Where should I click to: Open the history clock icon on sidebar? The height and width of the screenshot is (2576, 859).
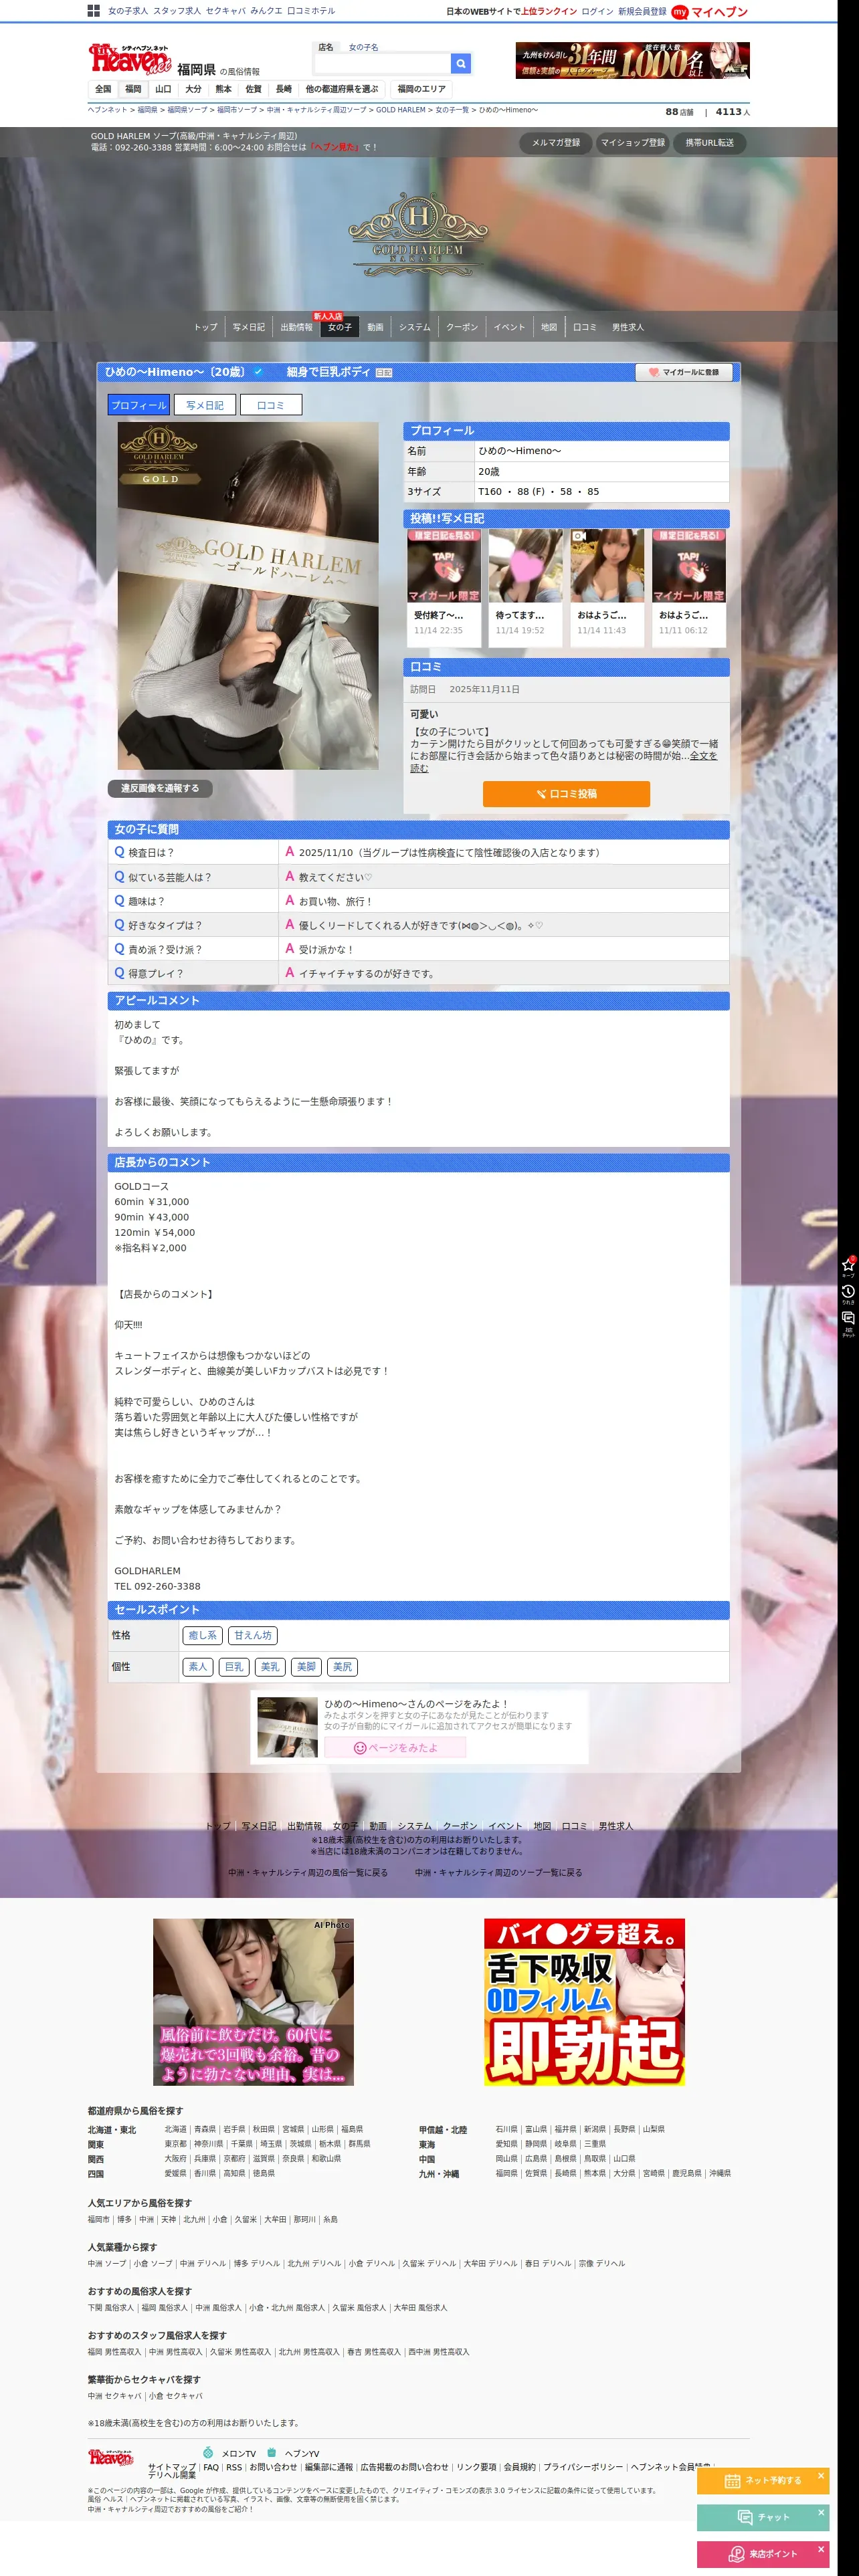(x=848, y=1293)
